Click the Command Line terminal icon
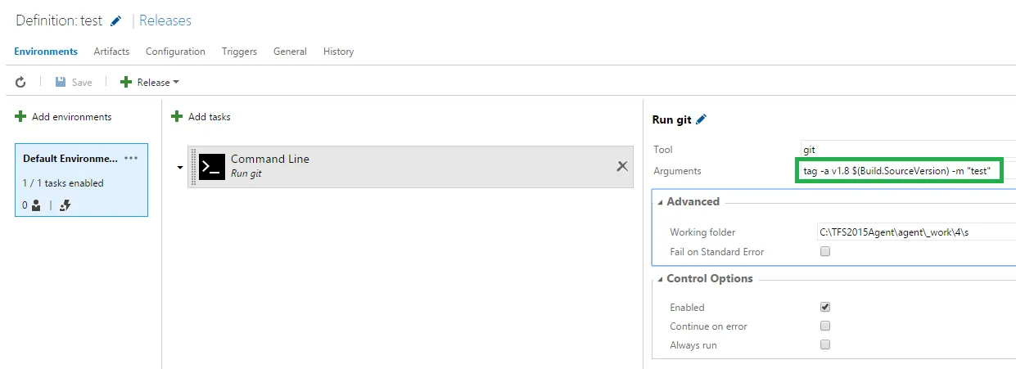The height and width of the screenshot is (369, 1016). [212, 166]
